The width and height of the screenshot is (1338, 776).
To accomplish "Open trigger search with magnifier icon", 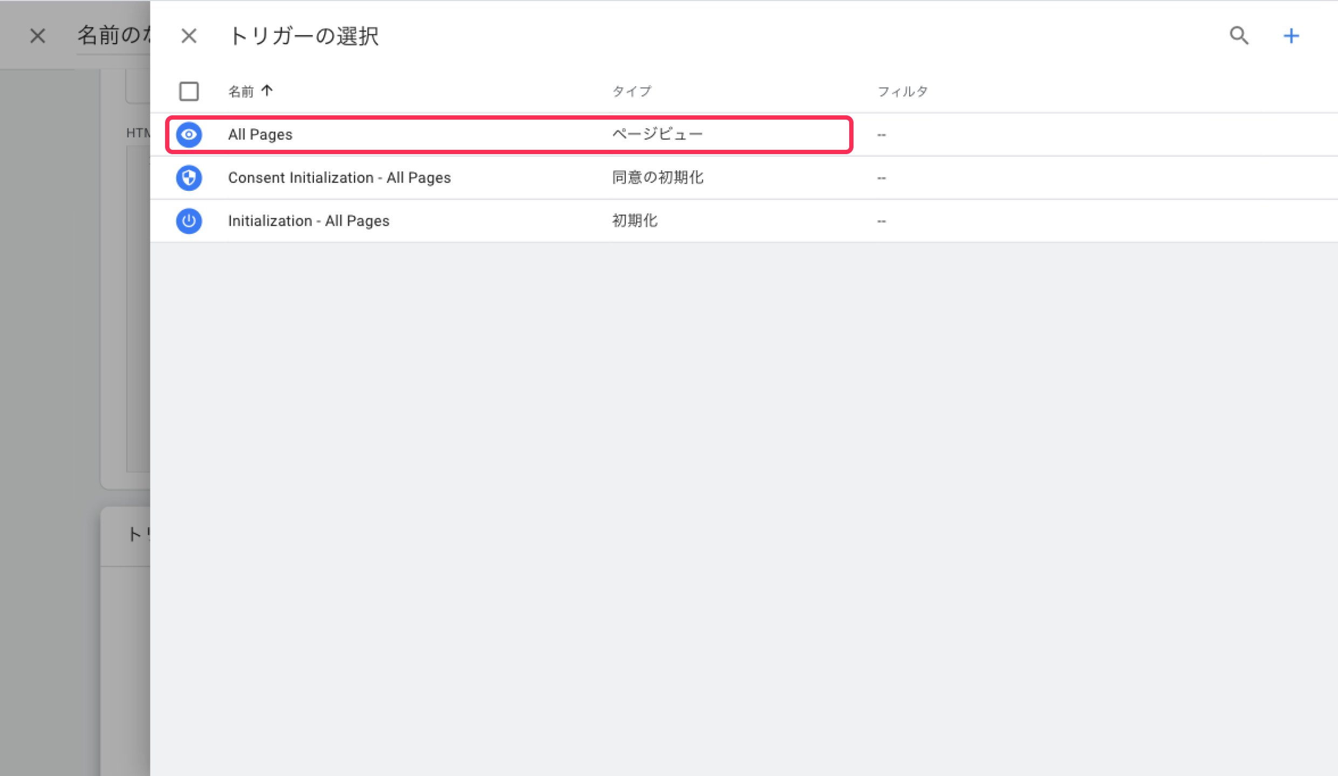I will 1239,36.
